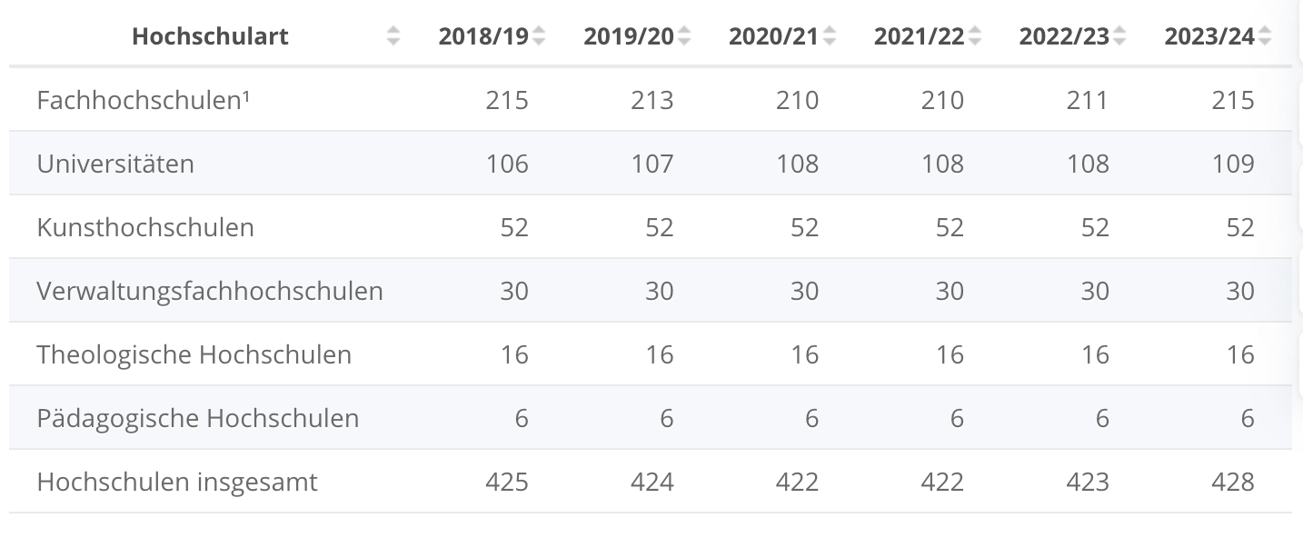The height and width of the screenshot is (538, 1303).
Task: Click the ascending sort triangle for 2023/24
Action: [1263, 31]
